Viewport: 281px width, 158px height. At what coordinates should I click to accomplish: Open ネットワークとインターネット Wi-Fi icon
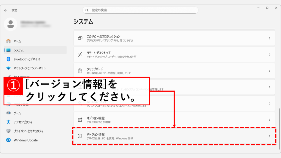click(9, 68)
